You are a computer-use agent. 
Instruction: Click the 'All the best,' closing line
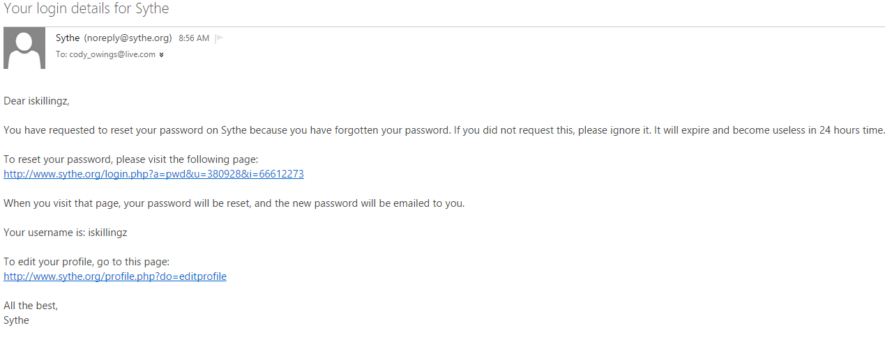click(x=31, y=306)
